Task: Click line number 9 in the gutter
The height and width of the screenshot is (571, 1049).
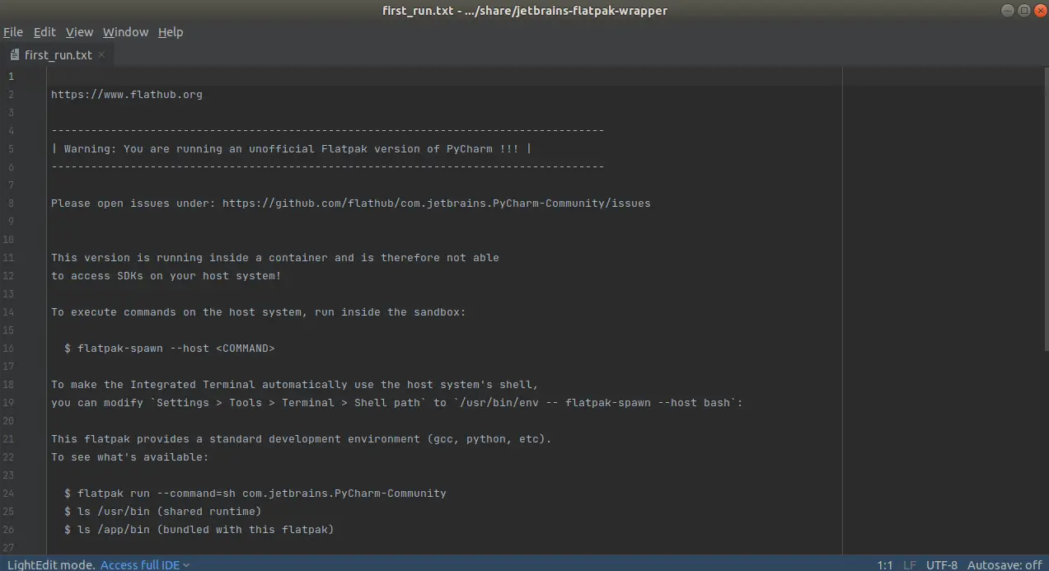Action: pyautogui.click(x=12, y=222)
